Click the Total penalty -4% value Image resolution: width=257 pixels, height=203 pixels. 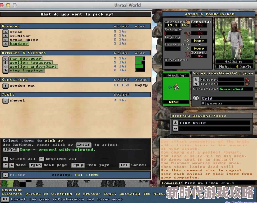(x=199, y=56)
